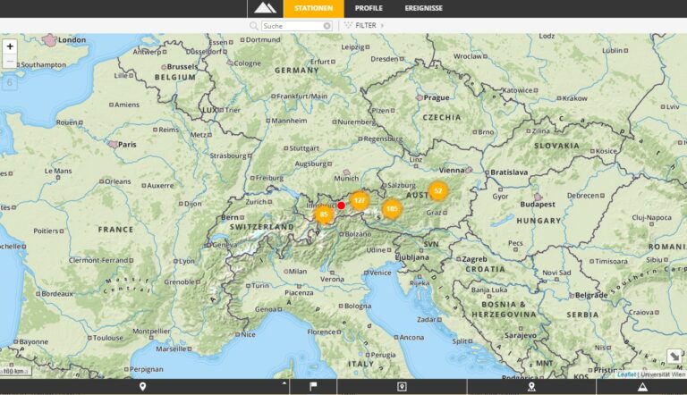Click the Graz label on the map
This screenshot has height=395, width=687.
(433, 213)
